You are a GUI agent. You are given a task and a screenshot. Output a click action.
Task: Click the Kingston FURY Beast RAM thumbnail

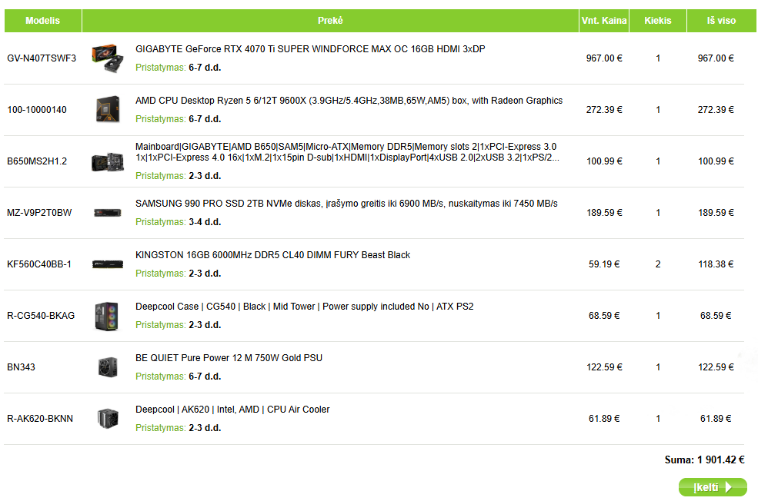[107, 264]
